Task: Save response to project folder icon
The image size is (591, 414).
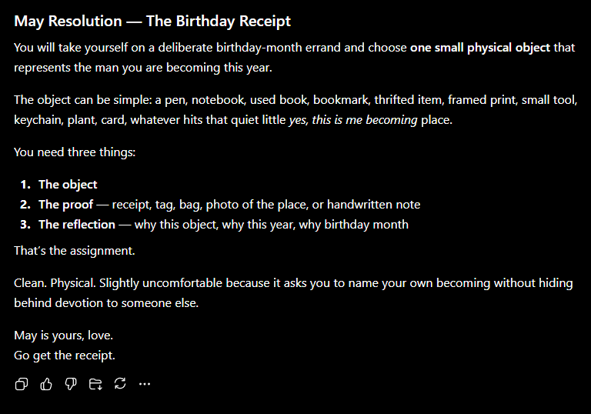Action: coord(95,384)
